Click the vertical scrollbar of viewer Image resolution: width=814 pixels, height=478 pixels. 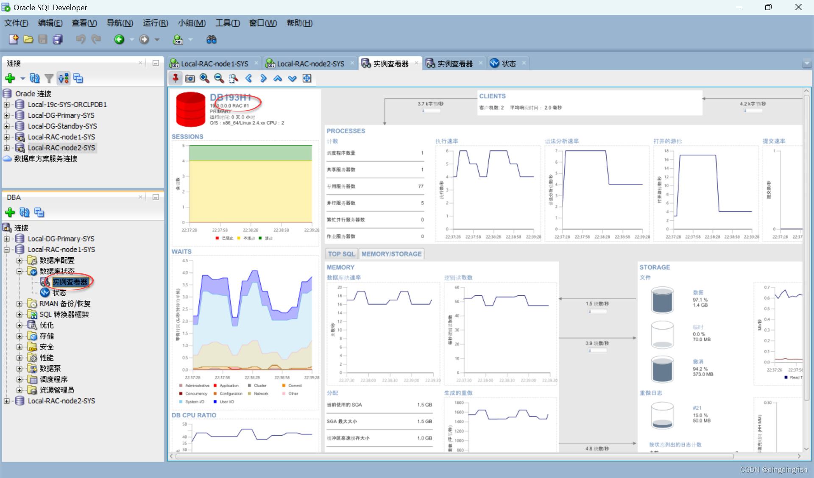(806, 248)
